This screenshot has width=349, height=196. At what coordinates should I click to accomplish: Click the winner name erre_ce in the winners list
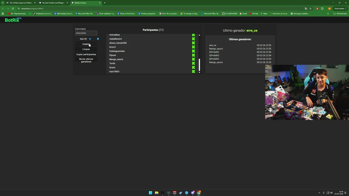pyautogui.click(x=213, y=45)
